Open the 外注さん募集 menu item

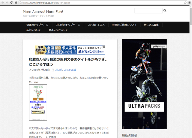tap(151, 25)
